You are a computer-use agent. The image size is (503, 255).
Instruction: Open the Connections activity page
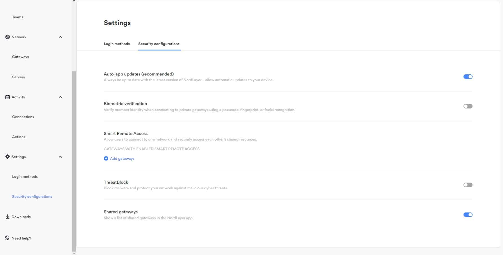(x=23, y=117)
